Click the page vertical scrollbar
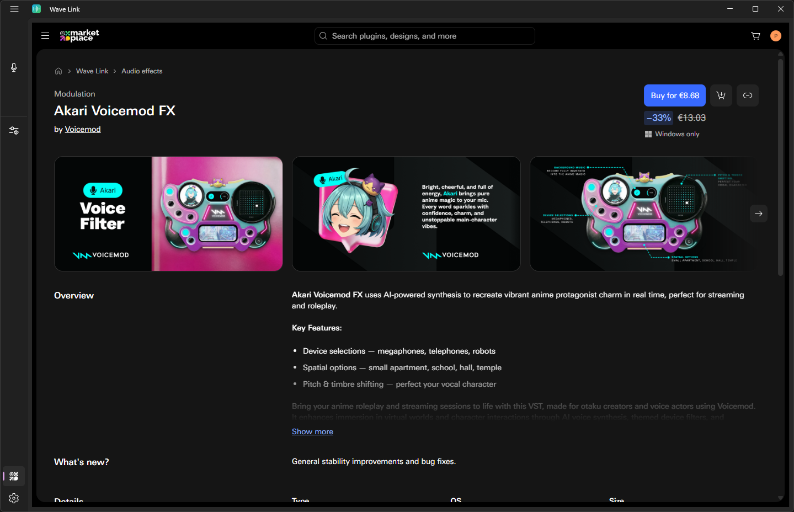Image resolution: width=794 pixels, height=512 pixels. tap(780, 166)
